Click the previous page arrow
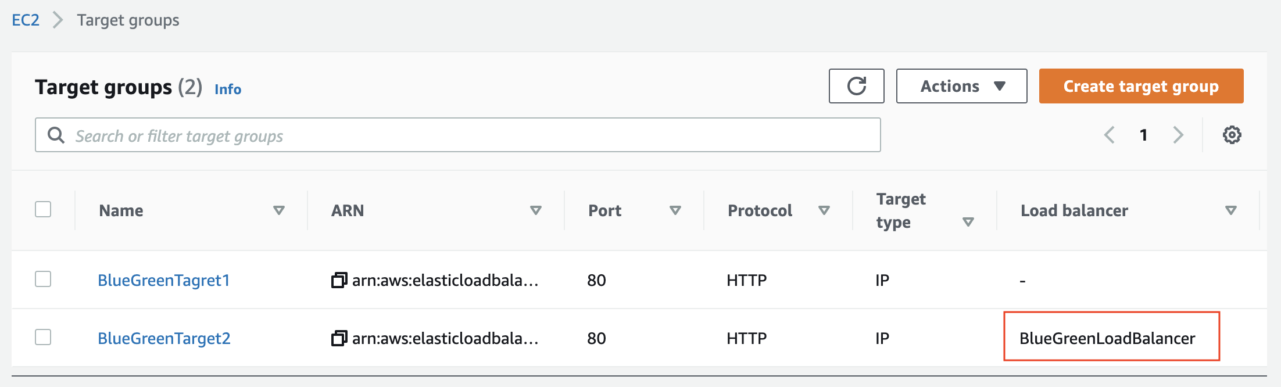Screen dimensions: 1281x387 (x=1109, y=135)
